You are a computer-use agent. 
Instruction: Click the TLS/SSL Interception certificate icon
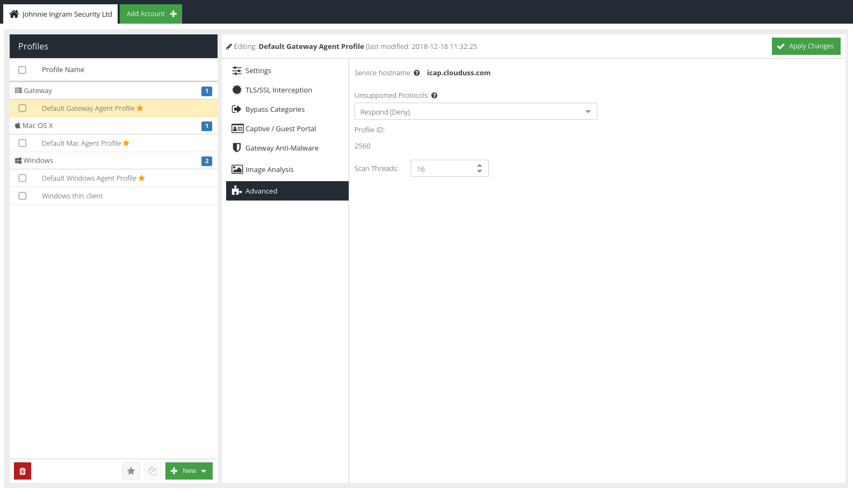click(237, 90)
